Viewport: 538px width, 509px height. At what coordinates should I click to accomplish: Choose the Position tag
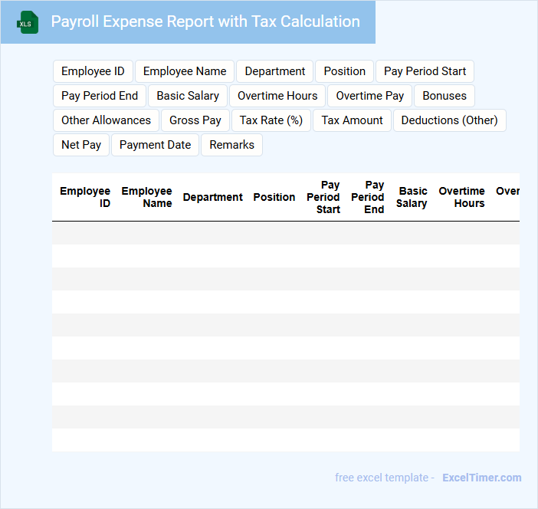(344, 71)
